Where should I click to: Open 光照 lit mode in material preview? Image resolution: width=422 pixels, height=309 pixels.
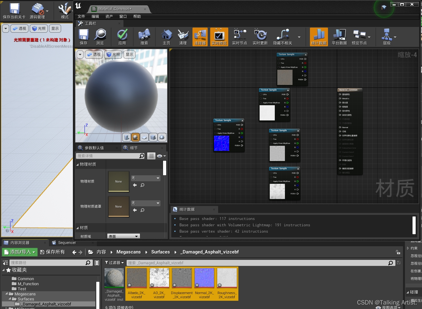pyautogui.click(x=113, y=55)
